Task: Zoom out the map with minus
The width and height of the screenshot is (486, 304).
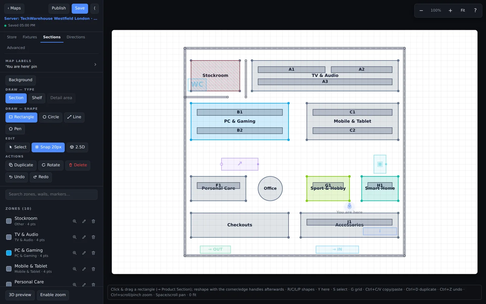Action: (421, 11)
